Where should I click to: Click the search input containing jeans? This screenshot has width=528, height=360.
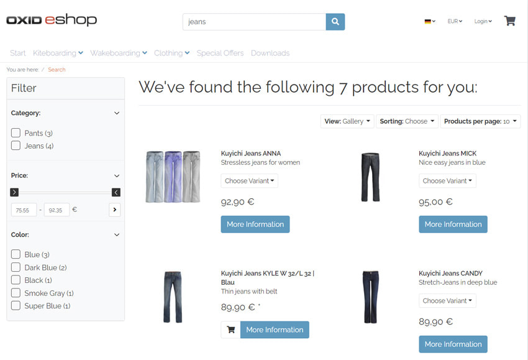pyautogui.click(x=255, y=21)
